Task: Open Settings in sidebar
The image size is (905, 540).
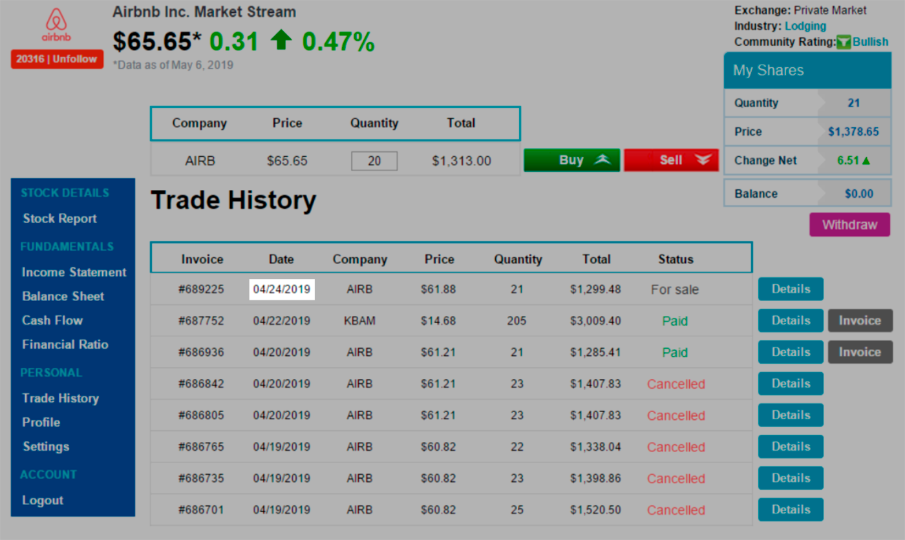Action: pyautogui.click(x=46, y=446)
